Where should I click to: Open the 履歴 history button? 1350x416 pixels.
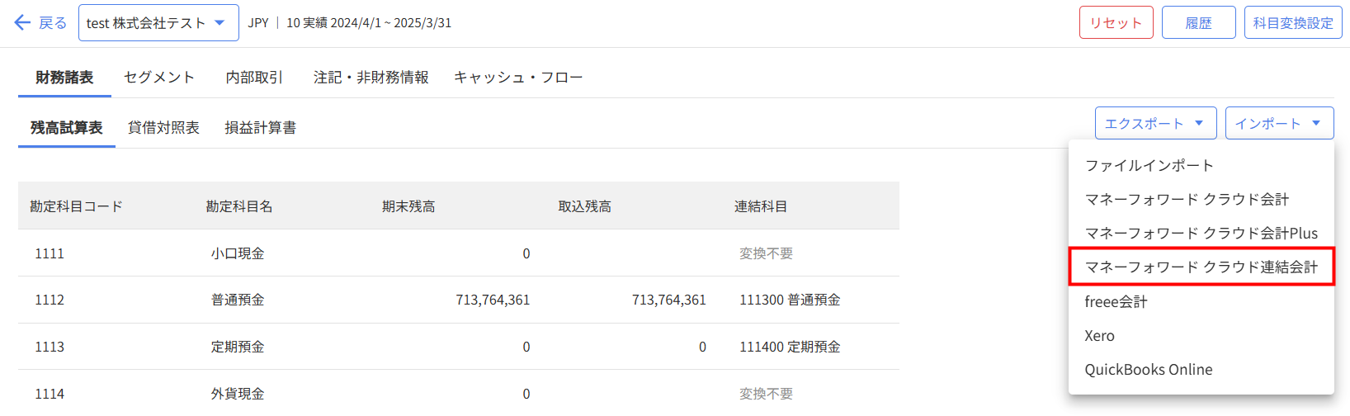click(x=1198, y=23)
